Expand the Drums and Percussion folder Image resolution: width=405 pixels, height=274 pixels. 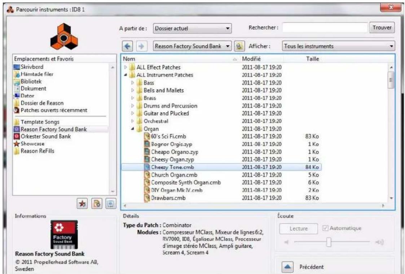coord(132,106)
